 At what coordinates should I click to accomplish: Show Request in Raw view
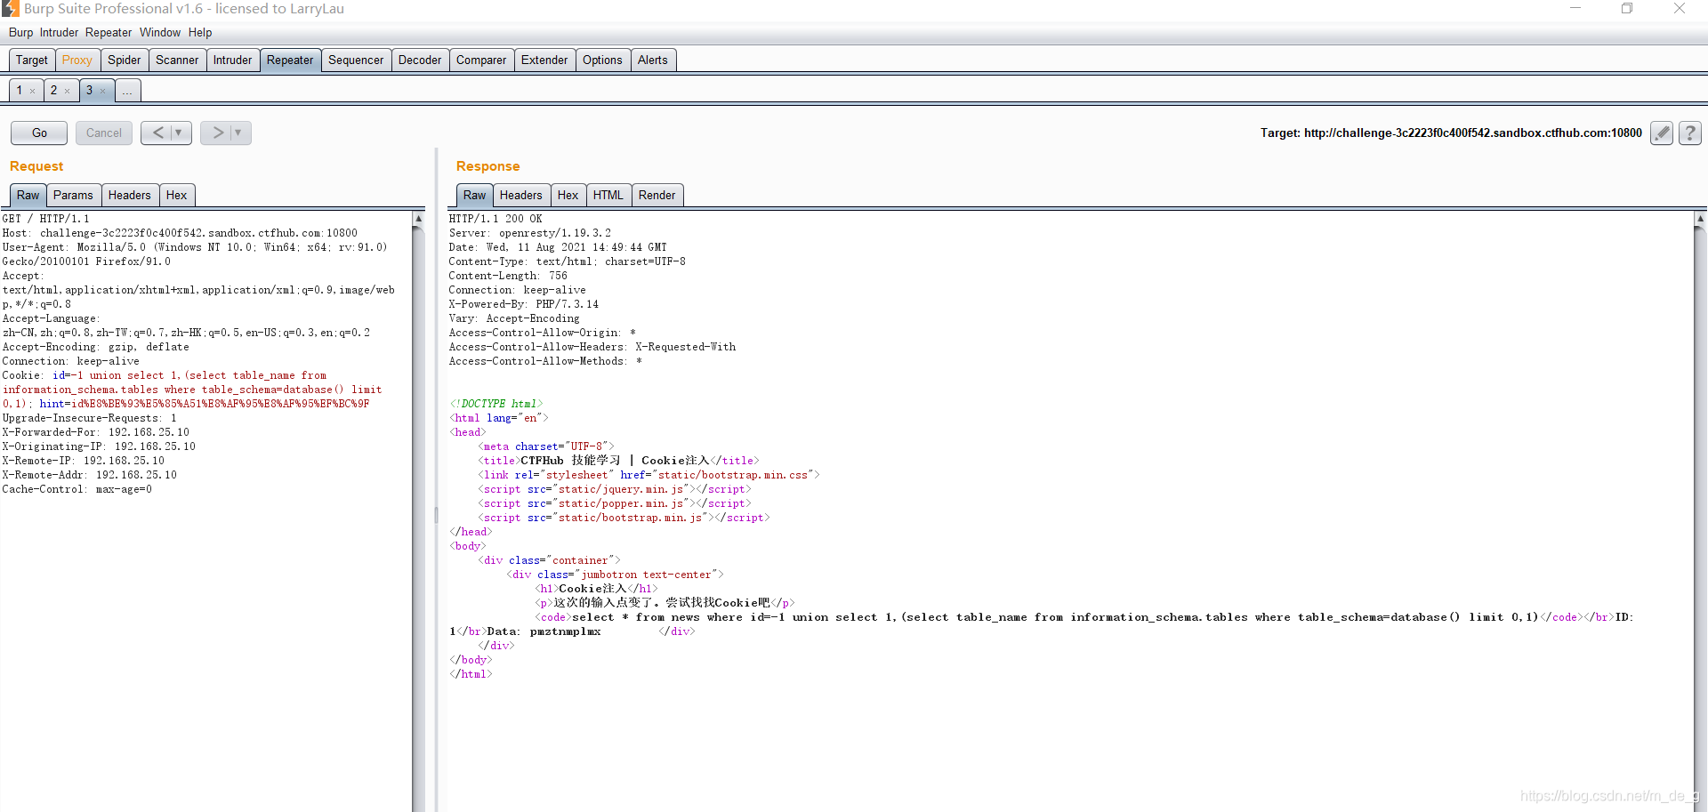coord(28,195)
